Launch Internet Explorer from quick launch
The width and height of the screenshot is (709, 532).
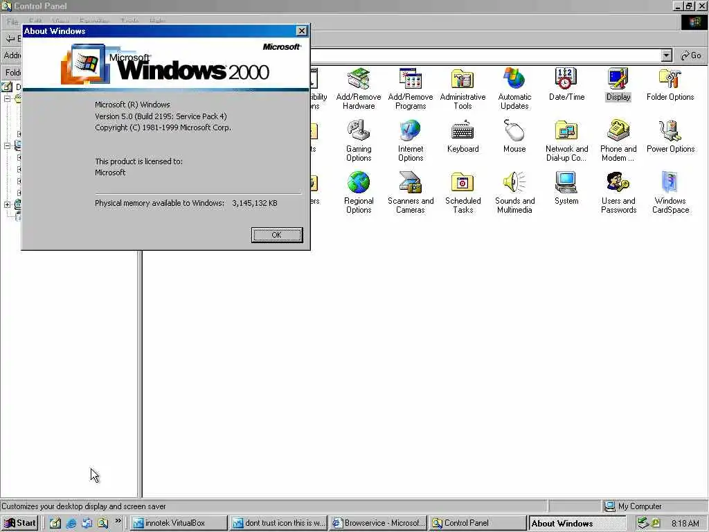(71, 523)
